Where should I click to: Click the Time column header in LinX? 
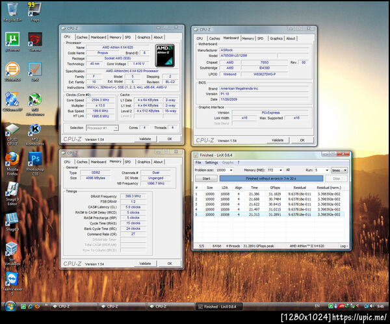(x=254, y=188)
